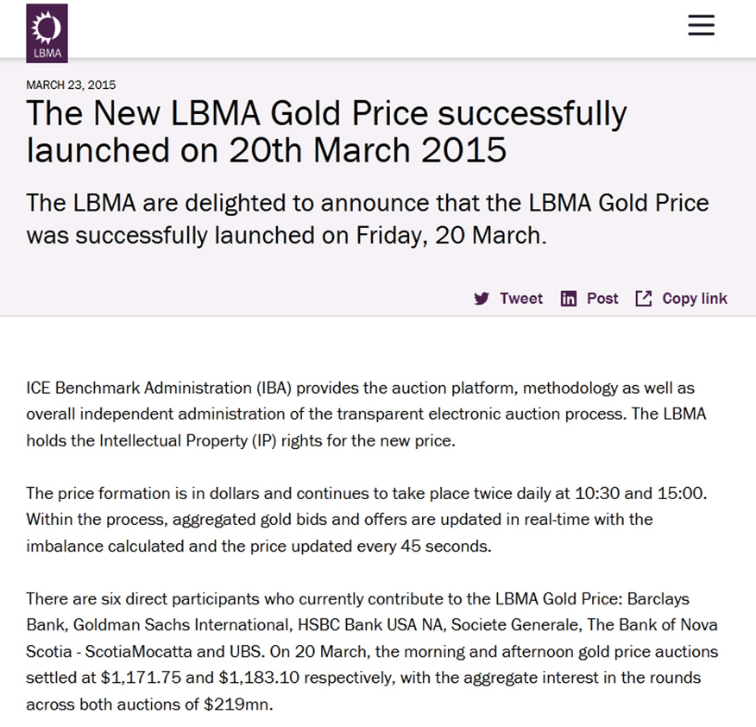Click the LinkedIn icon
This screenshot has height=727, width=756.
[x=568, y=299]
